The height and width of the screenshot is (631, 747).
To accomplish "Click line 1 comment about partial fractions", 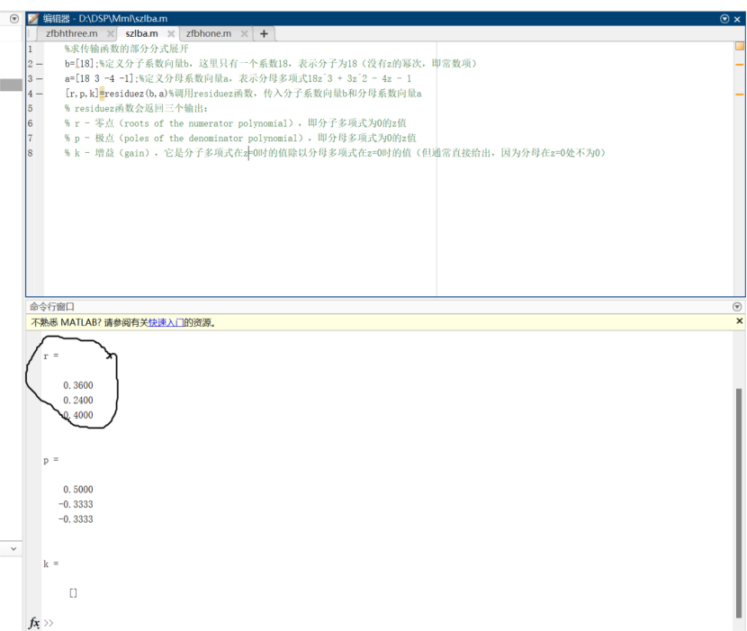I will click(127, 49).
